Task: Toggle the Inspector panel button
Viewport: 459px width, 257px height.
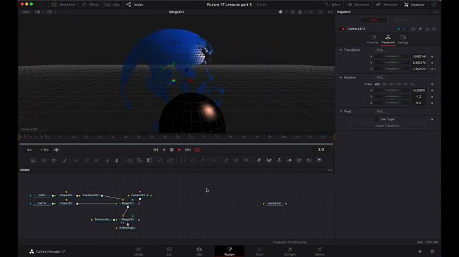Action: 414,4
